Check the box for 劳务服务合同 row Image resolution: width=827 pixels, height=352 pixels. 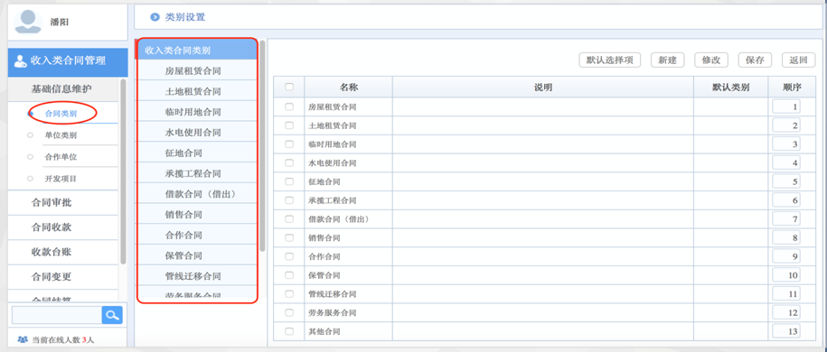pos(289,312)
